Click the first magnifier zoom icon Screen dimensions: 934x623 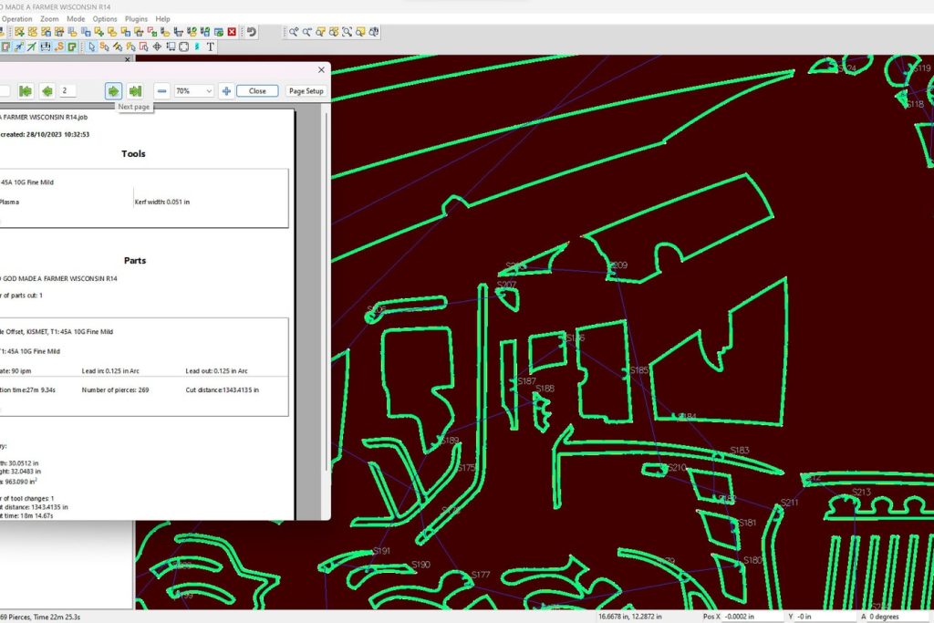(x=294, y=32)
